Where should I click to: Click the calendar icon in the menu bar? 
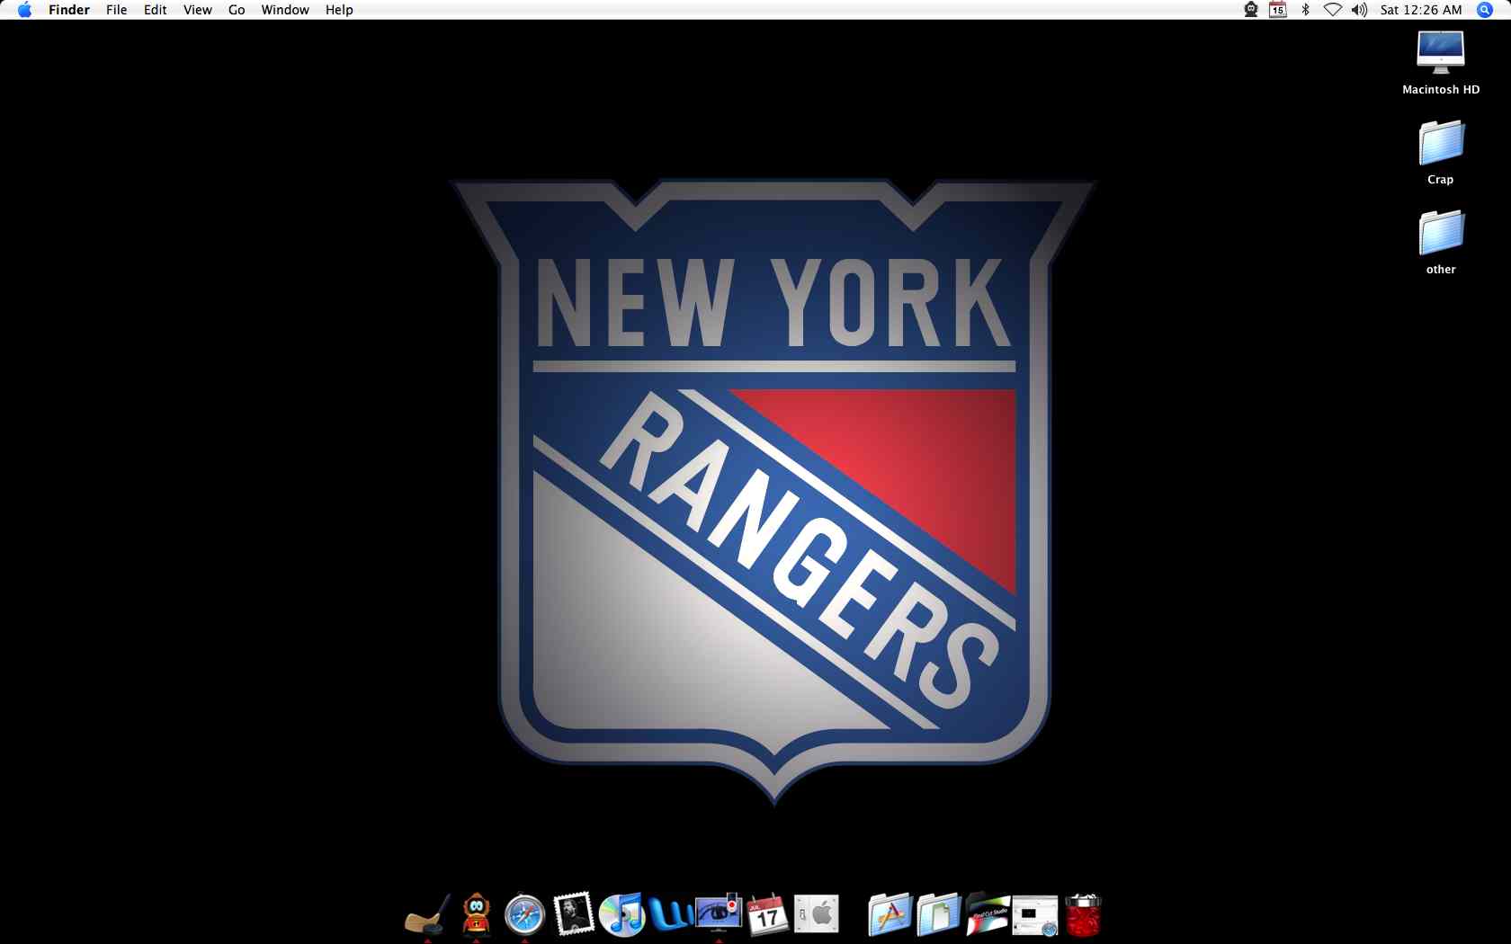[1277, 10]
